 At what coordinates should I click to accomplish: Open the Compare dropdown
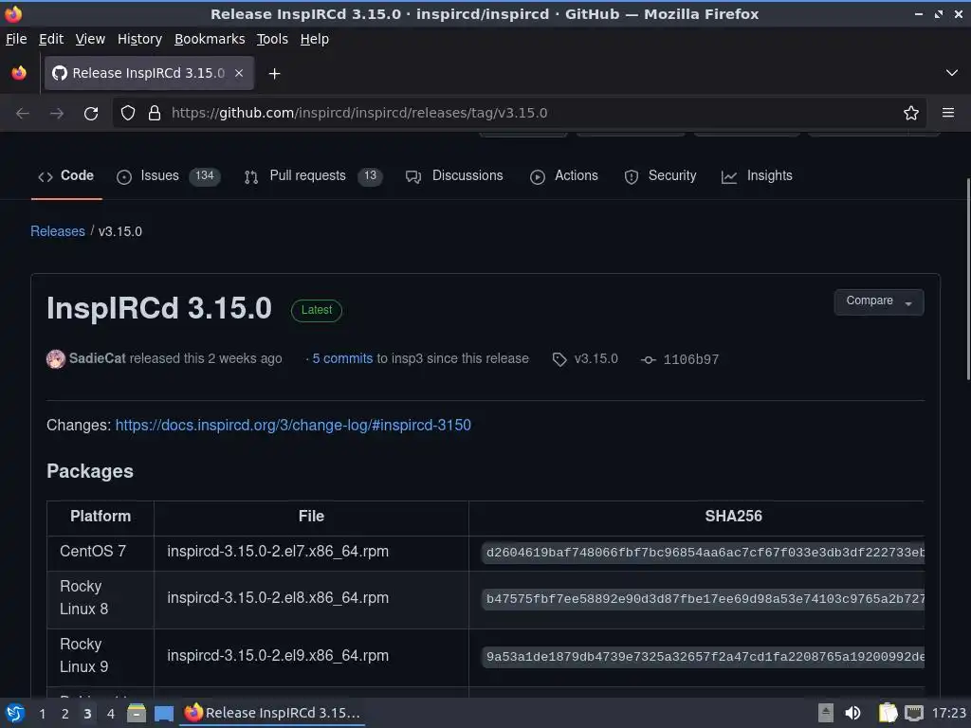click(x=879, y=301)
